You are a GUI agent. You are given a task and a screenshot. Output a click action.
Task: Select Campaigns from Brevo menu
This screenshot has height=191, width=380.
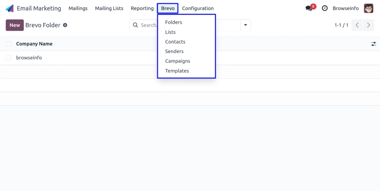tap(177, 61)
